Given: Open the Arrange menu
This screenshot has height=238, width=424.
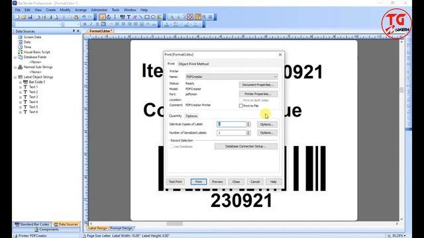Looking at the screenshot, I should (81, 10).
